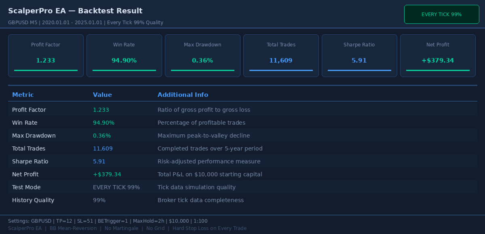Click the Additional Info column header

point(183,95)
